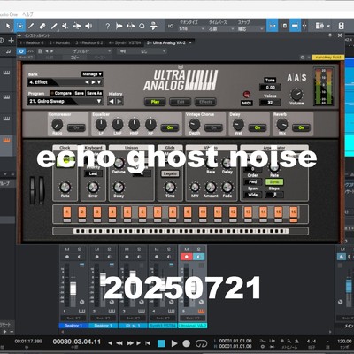Click return to zero transport button

click(148, 343)
